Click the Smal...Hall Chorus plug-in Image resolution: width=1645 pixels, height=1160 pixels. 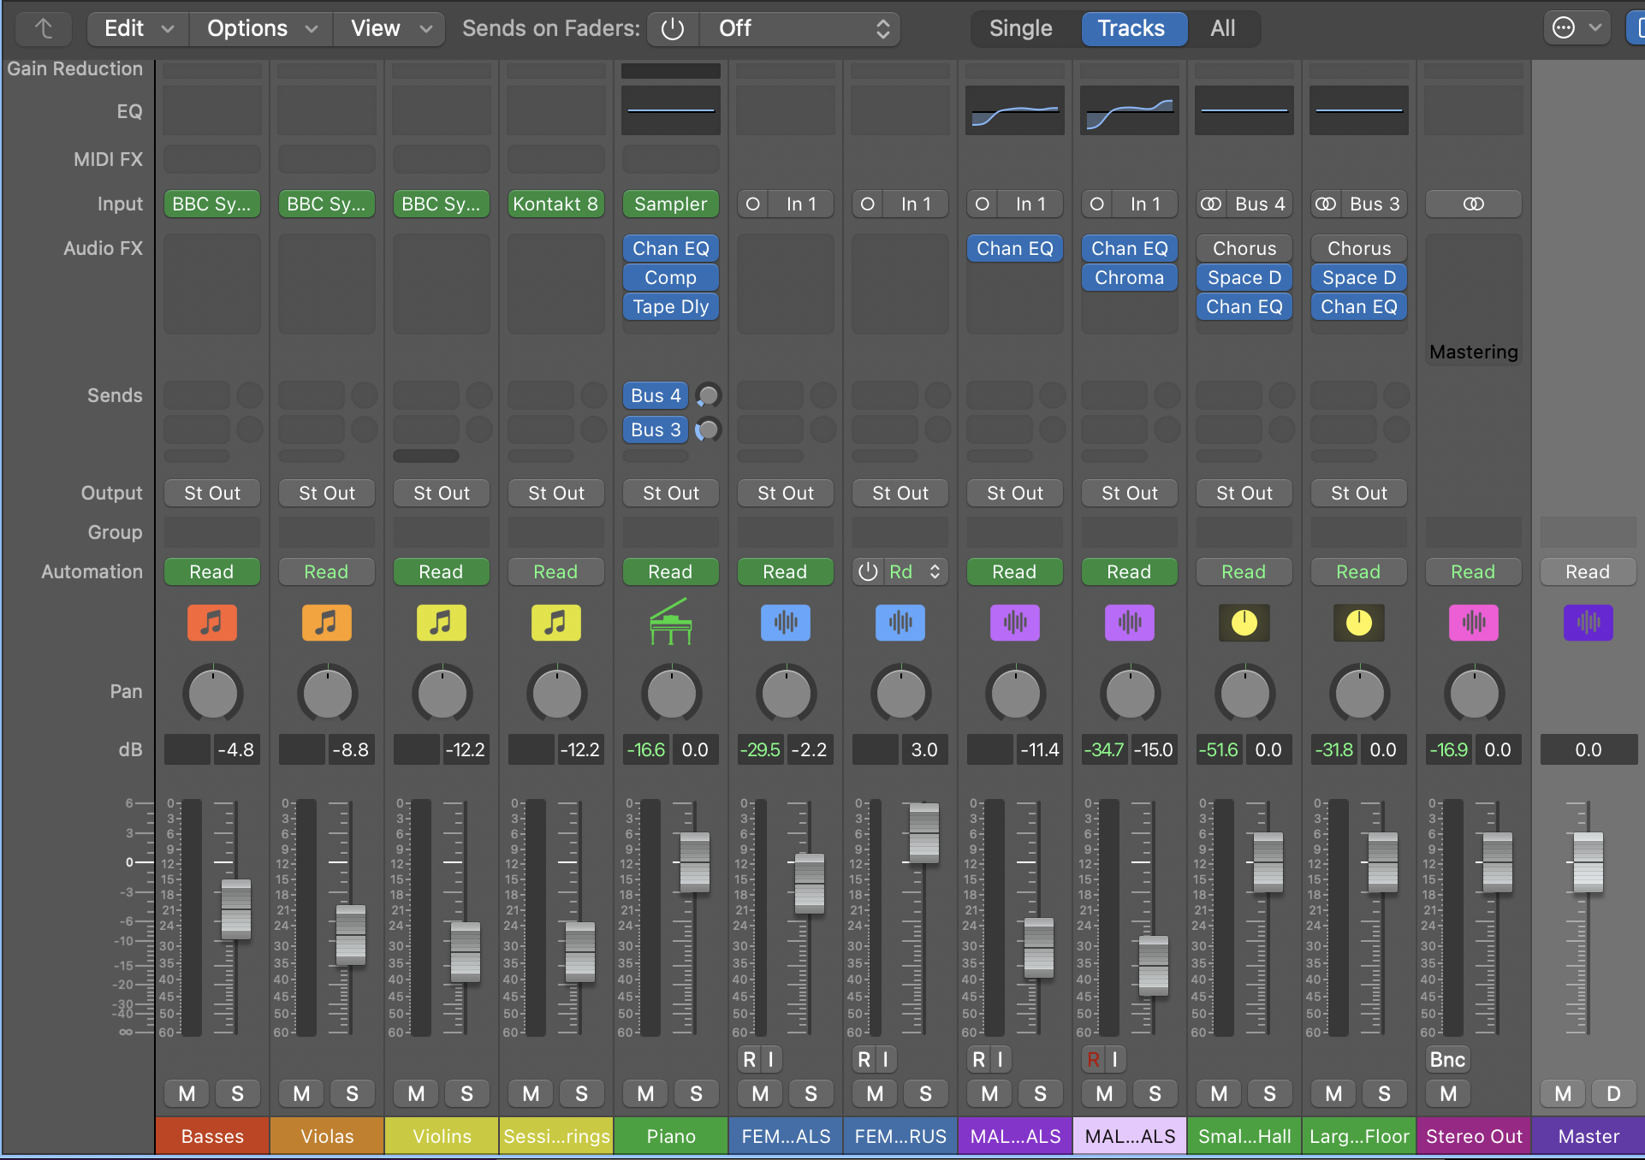pos(1244,248)
